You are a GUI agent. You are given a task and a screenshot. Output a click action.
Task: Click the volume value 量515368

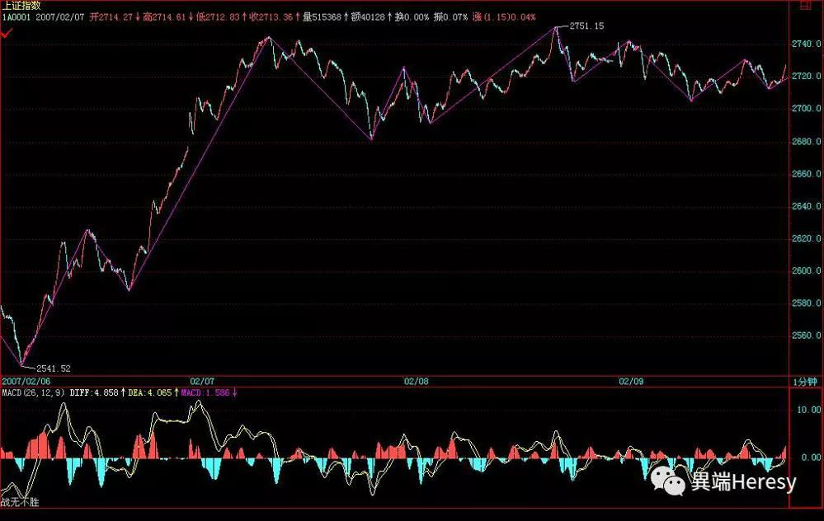(322, 17)
